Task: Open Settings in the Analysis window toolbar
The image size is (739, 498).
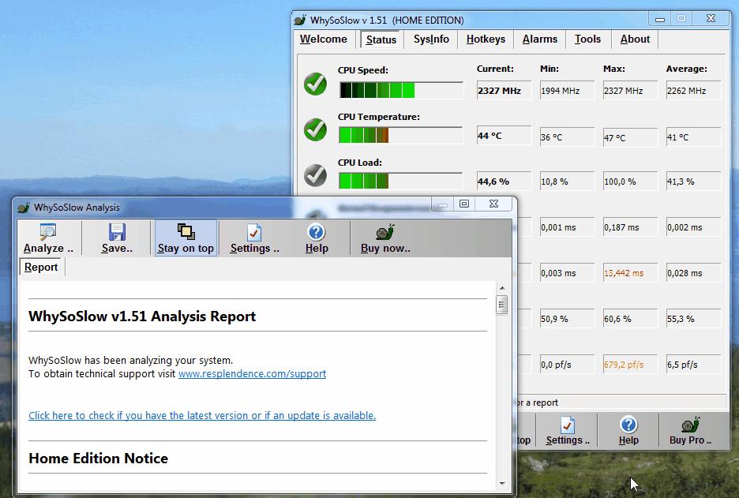Action: [254, 238]
